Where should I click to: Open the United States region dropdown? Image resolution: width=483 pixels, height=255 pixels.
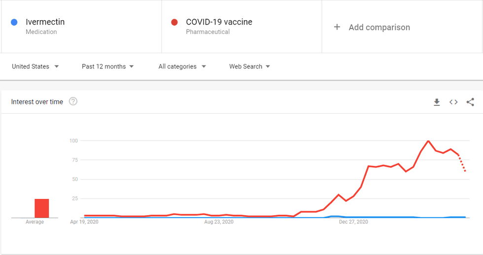pyautogui.click(x=35, y=66)
